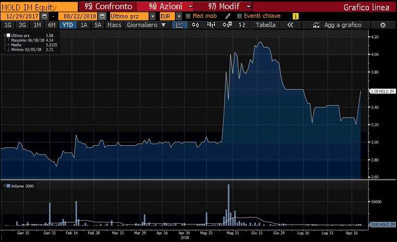Viewport: 397px width, 242px height.
Task: Open the 95) Confronto menu
Action: [x=108, y=6]
